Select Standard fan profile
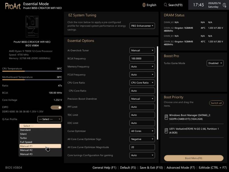This screenshot has width=229, height=172. (x=40, y=130)
